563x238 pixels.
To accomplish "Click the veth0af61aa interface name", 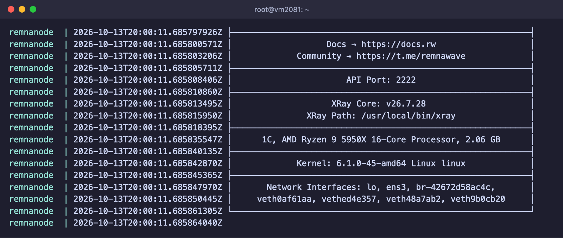I will (x=284, y=199).
